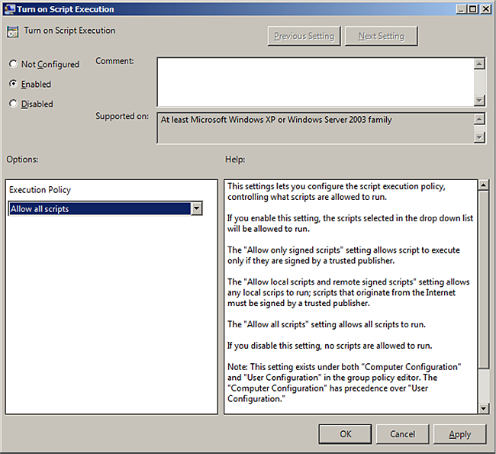
Task: Open the Execution Policy dropdown
Action: [196, 208]
